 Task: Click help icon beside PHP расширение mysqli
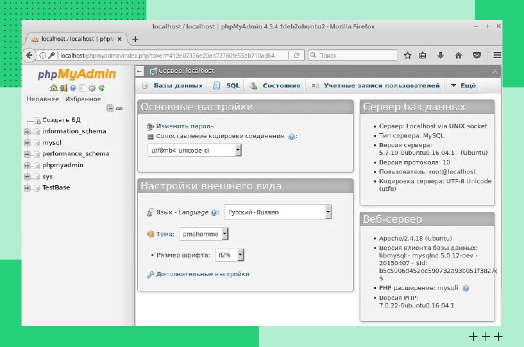466,288
